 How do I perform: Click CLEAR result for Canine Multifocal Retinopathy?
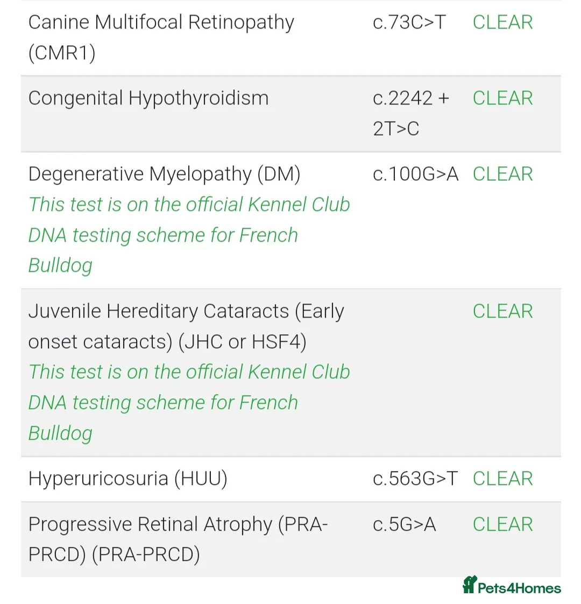coord(502,22)
